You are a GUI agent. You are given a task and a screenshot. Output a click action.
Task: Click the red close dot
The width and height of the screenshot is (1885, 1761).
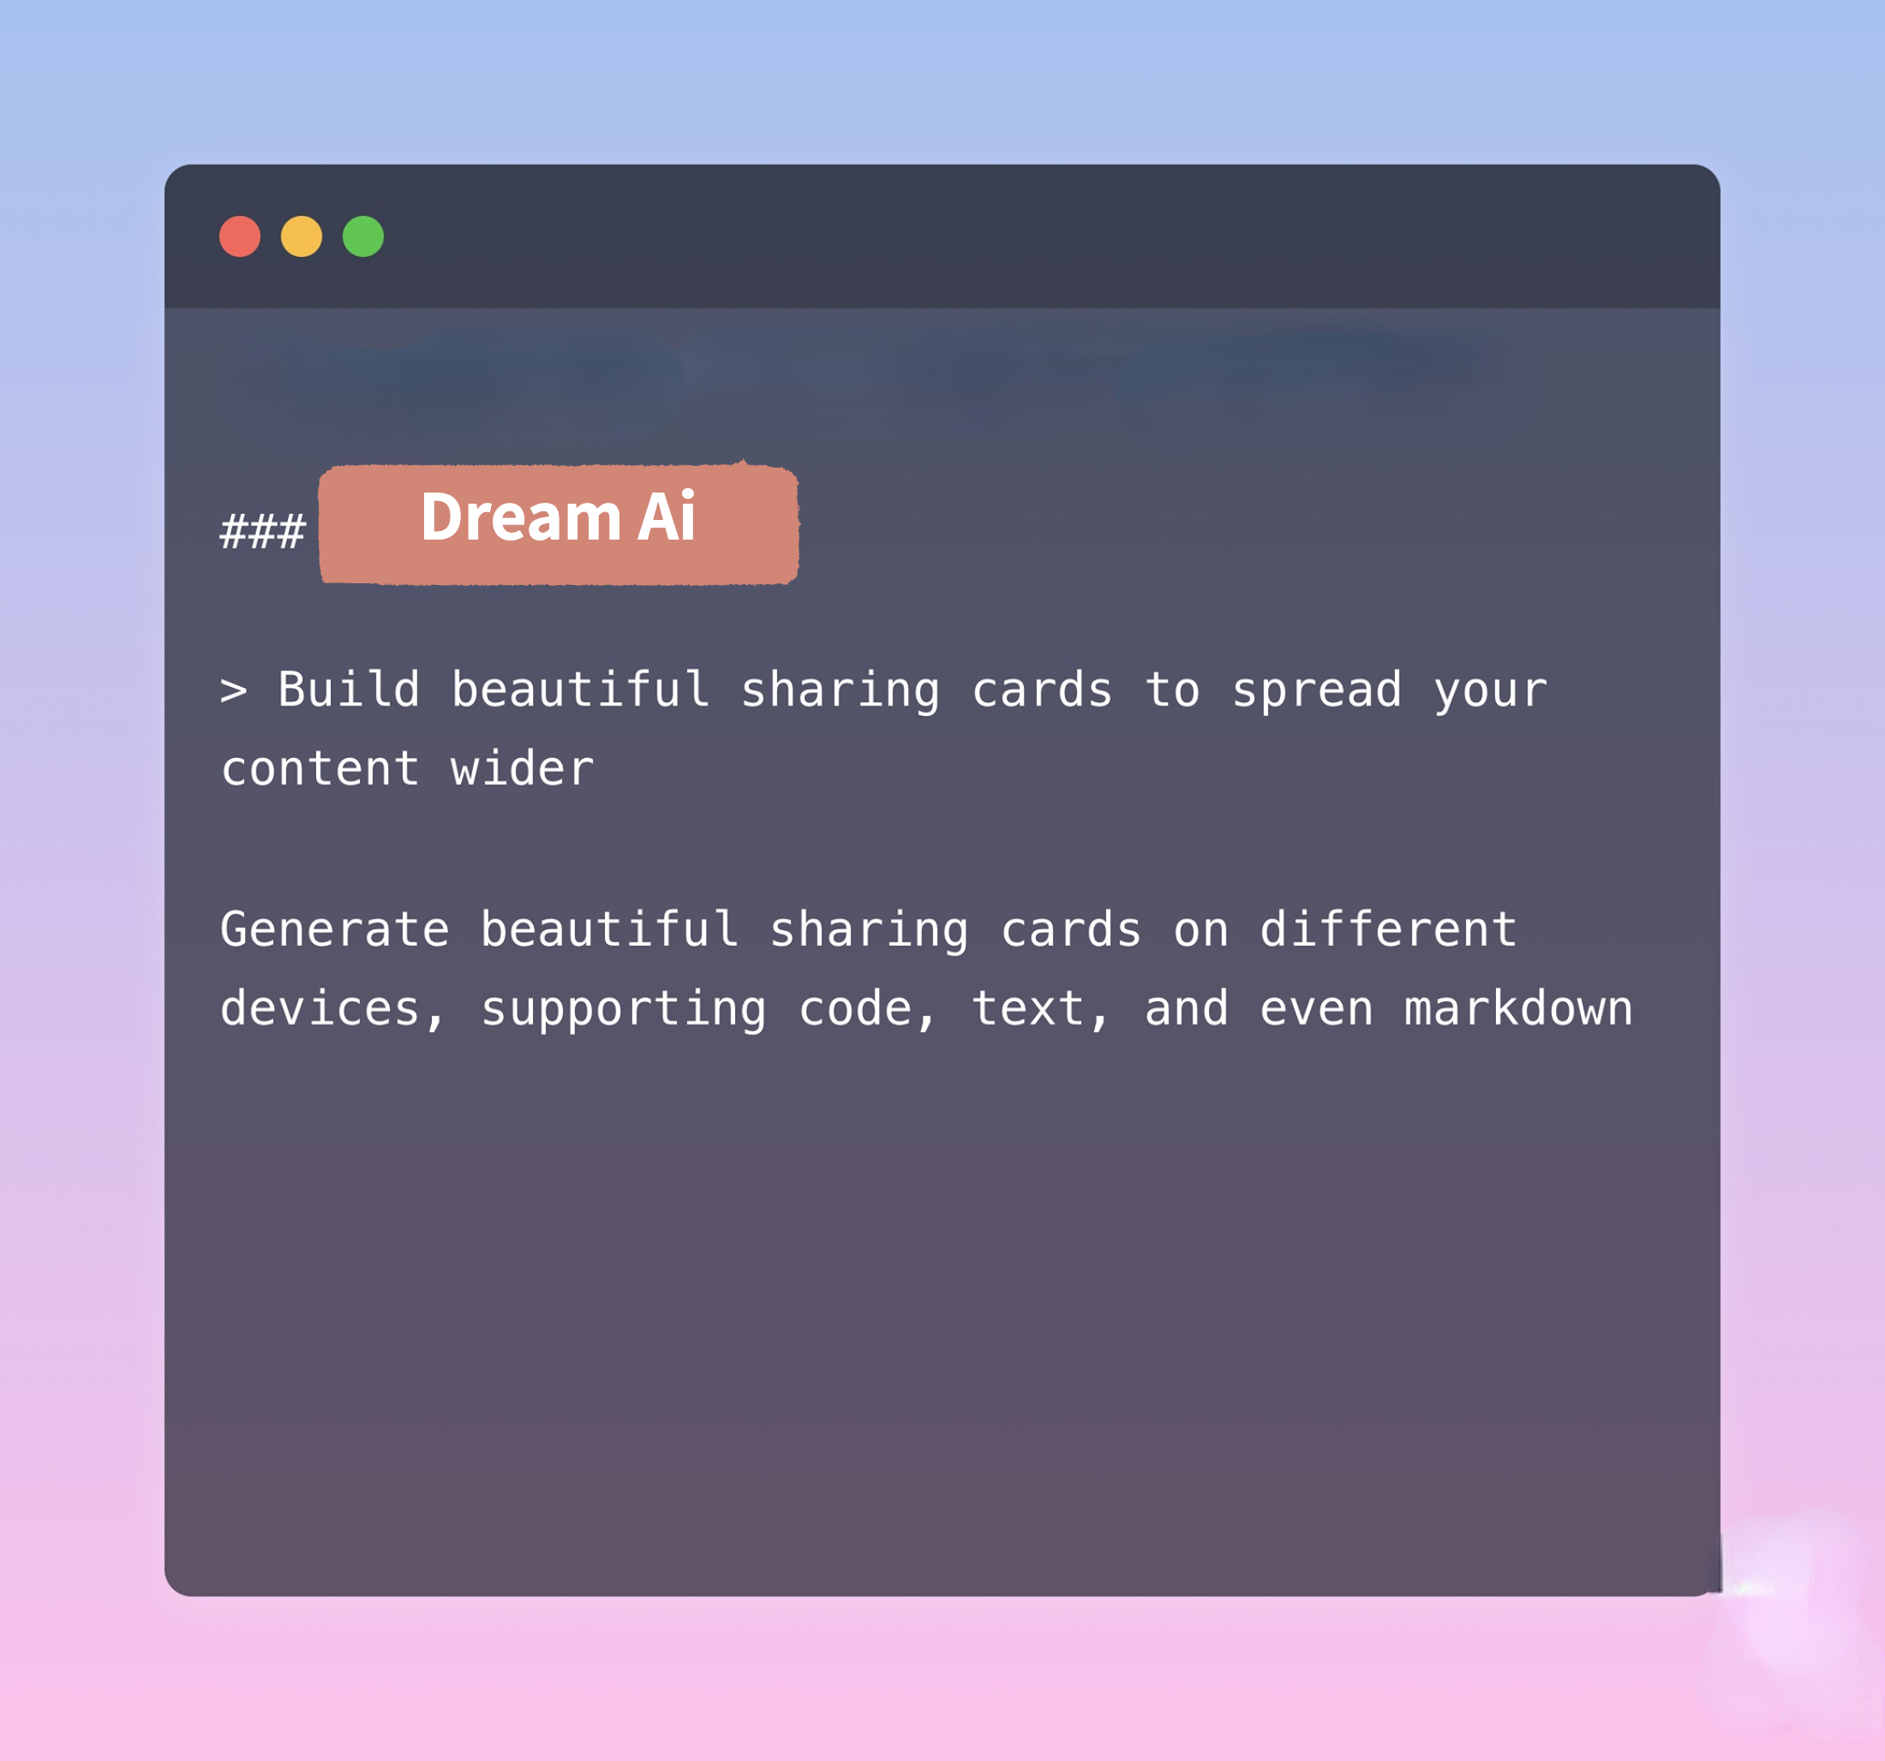click(x=240, y=236)
